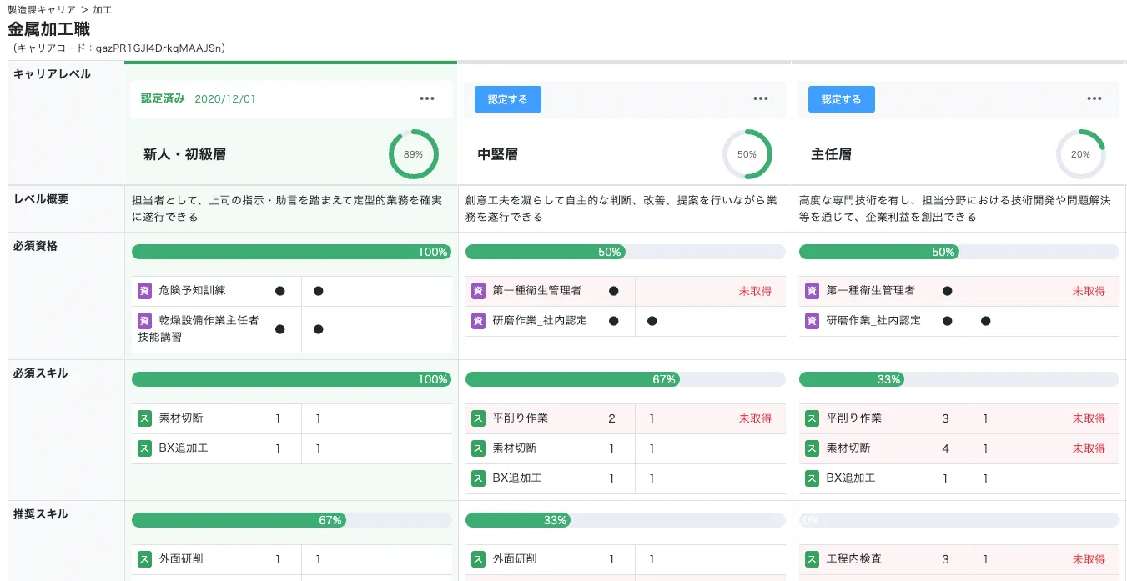Go to 製造課キャリア in breadcrumb
The height and width of the screenshot is (581, 1127).
pyautogui.click(x=41, y=10)
